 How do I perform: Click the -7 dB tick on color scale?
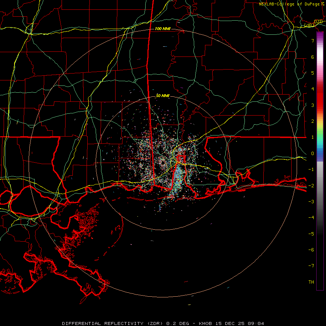[x=311, y=266]
